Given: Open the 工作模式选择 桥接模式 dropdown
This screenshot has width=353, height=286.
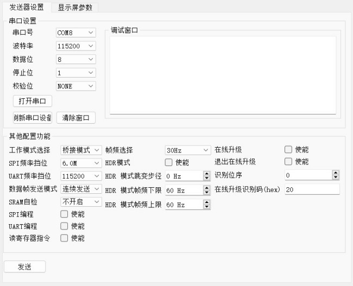Looking at the screenshot, I should [x=81, y=150].
